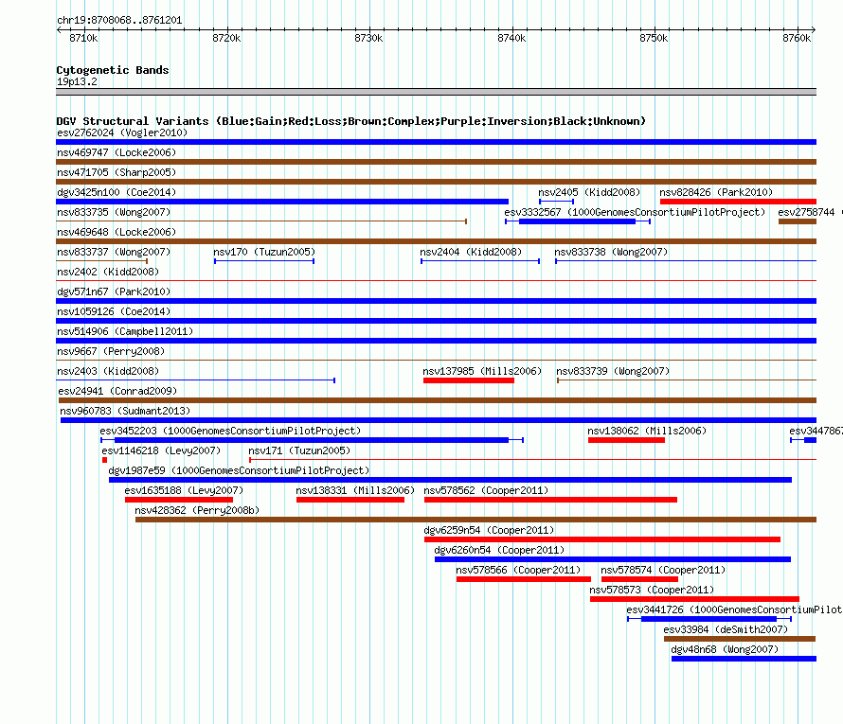Click the small red esv1146218 marker
Image resolution: width=843 pixels, height=724 pixels.
[x=105, y=460]
